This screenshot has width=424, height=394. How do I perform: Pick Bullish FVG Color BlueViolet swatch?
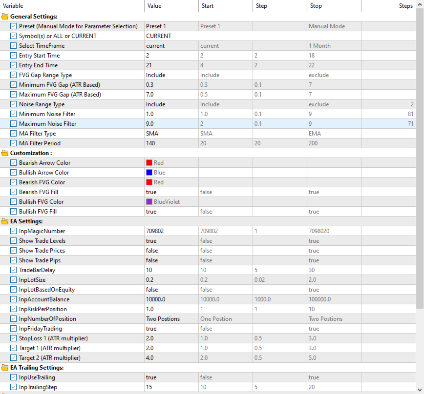coord(149,201)
